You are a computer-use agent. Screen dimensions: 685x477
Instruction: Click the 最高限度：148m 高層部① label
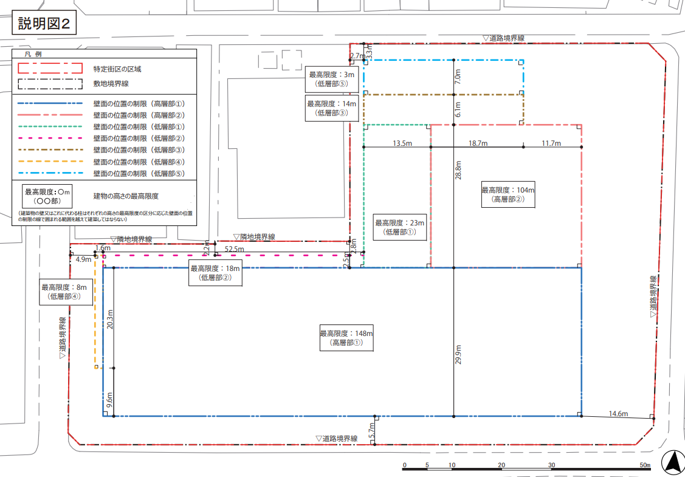click(346, 338)
